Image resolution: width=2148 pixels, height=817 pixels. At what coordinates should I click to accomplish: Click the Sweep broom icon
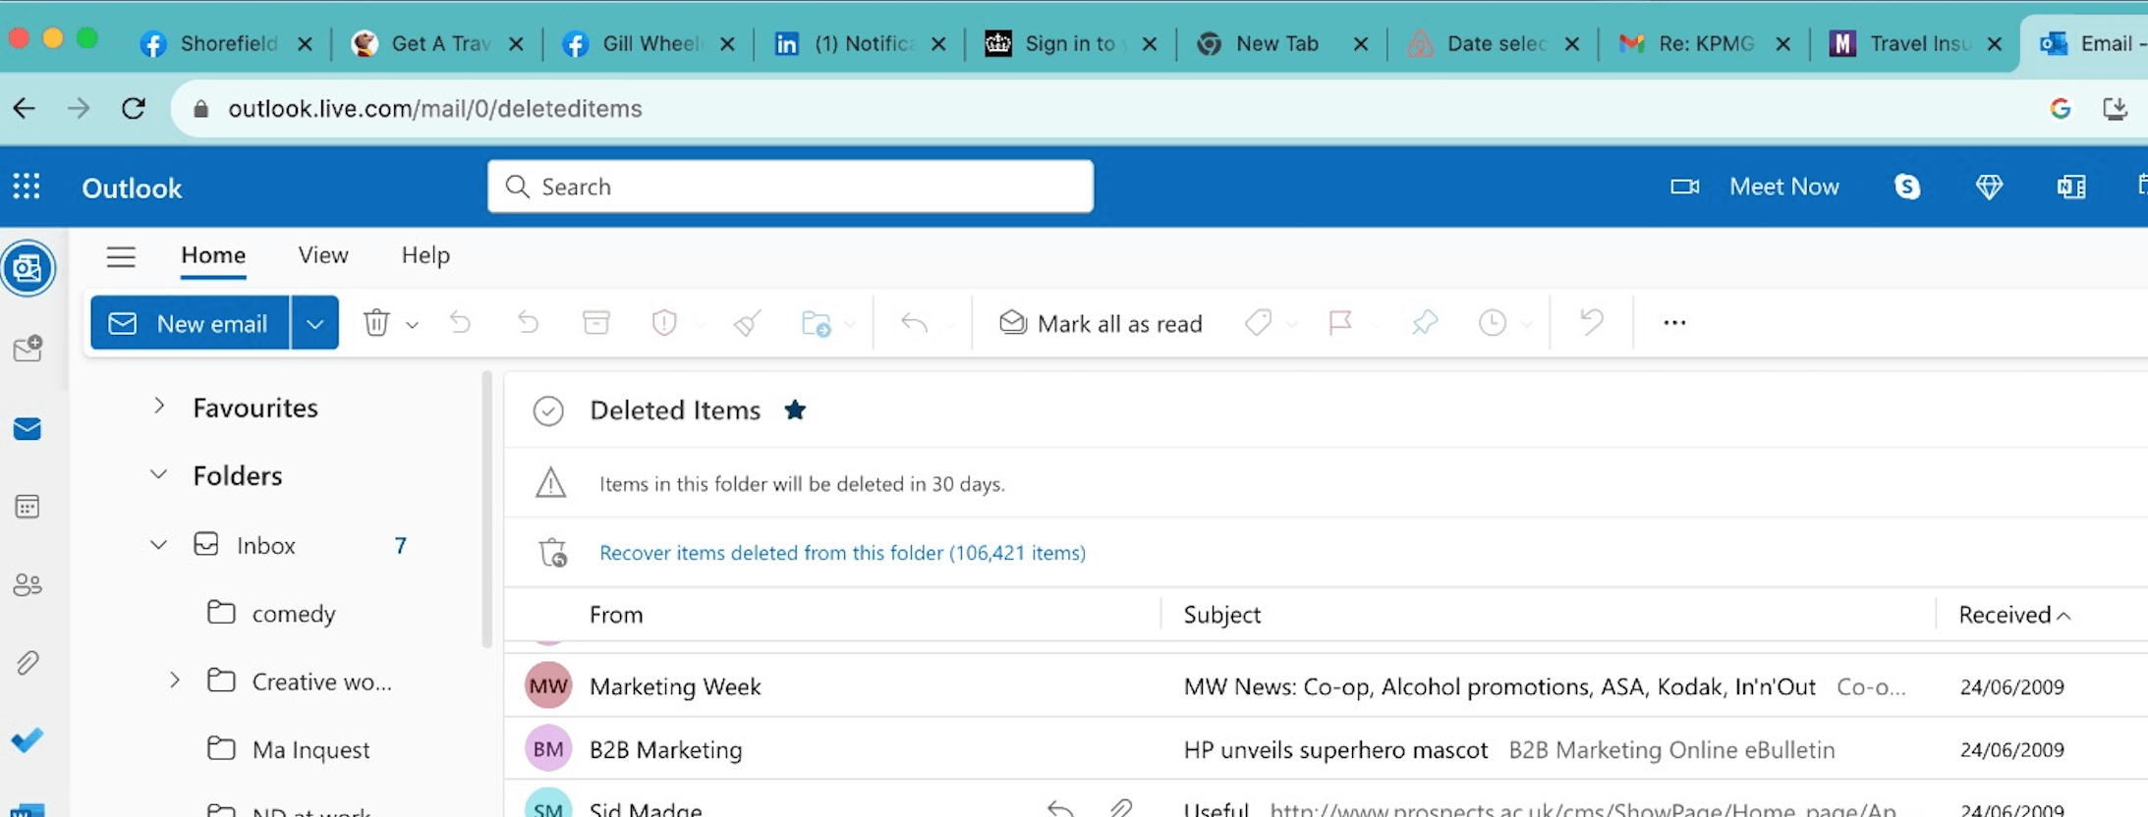click(748, 322)
